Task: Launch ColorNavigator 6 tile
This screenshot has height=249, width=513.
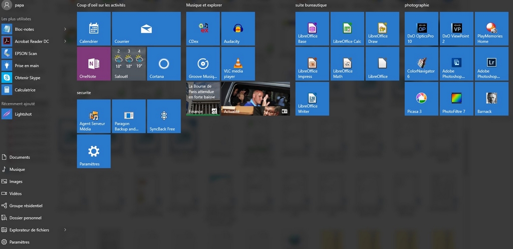Action: click(x=421, y=63)
